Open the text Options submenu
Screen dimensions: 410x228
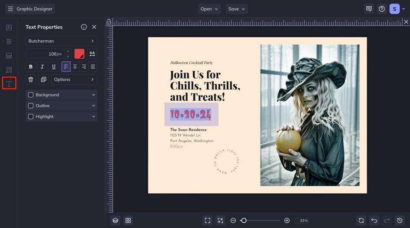click(x=74, y=79)
